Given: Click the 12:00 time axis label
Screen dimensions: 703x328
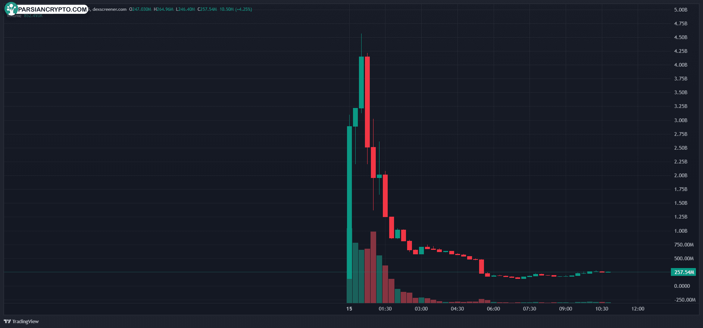Looking at the screenshot, I should pos(638,309).
